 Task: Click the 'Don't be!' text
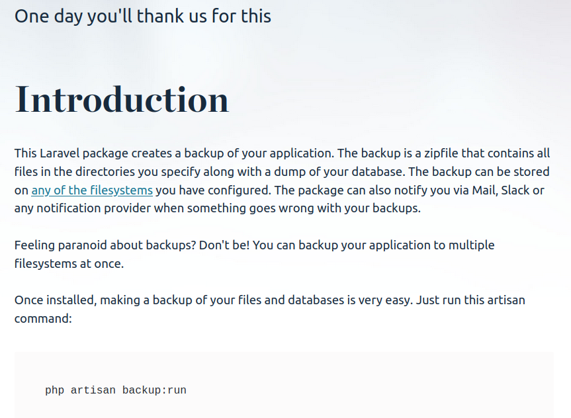click(x=224, y=245)
